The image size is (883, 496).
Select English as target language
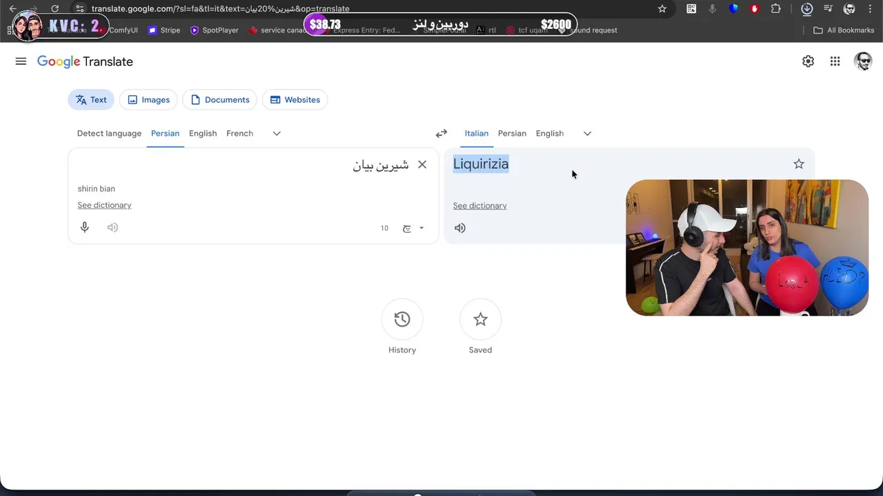coord(550,134)
